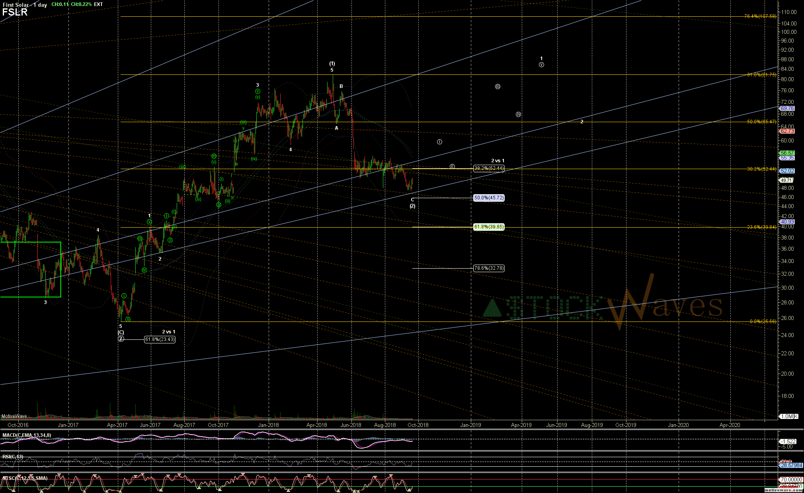
Task: Select the 76.4%(107.58) Fibonacci label
Action: pyautogui.click(x=760, y=16)
